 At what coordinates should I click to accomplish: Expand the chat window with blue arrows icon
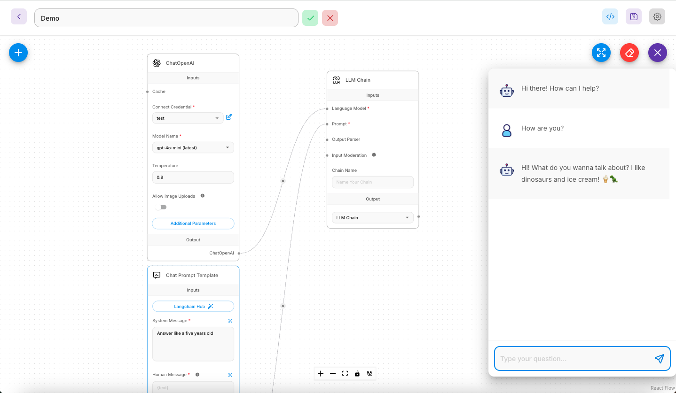coord(601,53)
